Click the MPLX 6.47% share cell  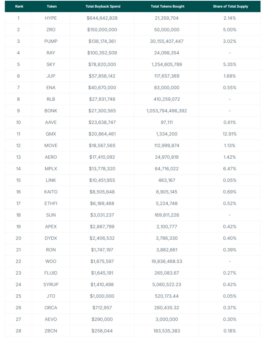pyautogui.click(x=230, y=169)
